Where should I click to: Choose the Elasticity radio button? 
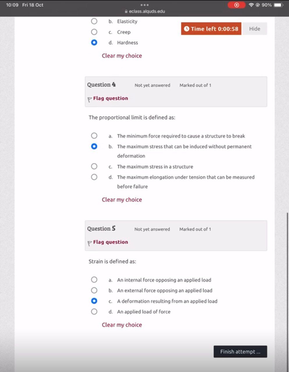click(x=94, y=21)
